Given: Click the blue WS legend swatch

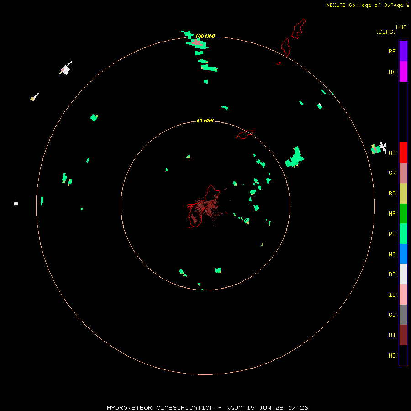Looking at the screenshot, I should point(403,254).
